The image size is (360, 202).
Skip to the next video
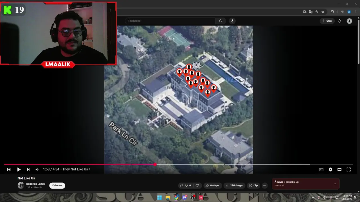pos(28,169)
